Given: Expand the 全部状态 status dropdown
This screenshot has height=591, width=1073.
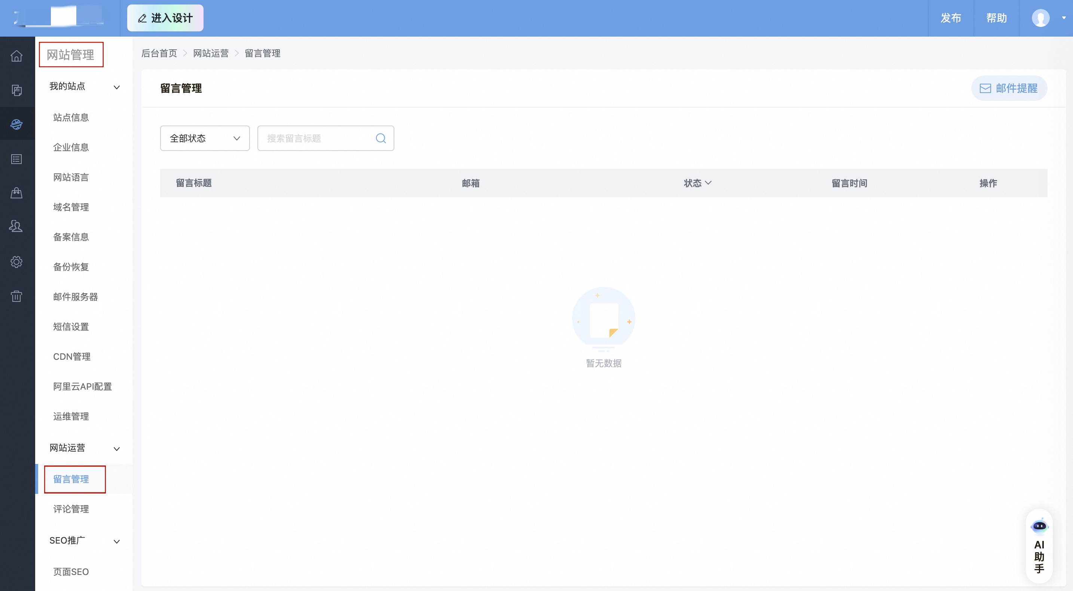Looking at the screenshot, I should point(204,138).
